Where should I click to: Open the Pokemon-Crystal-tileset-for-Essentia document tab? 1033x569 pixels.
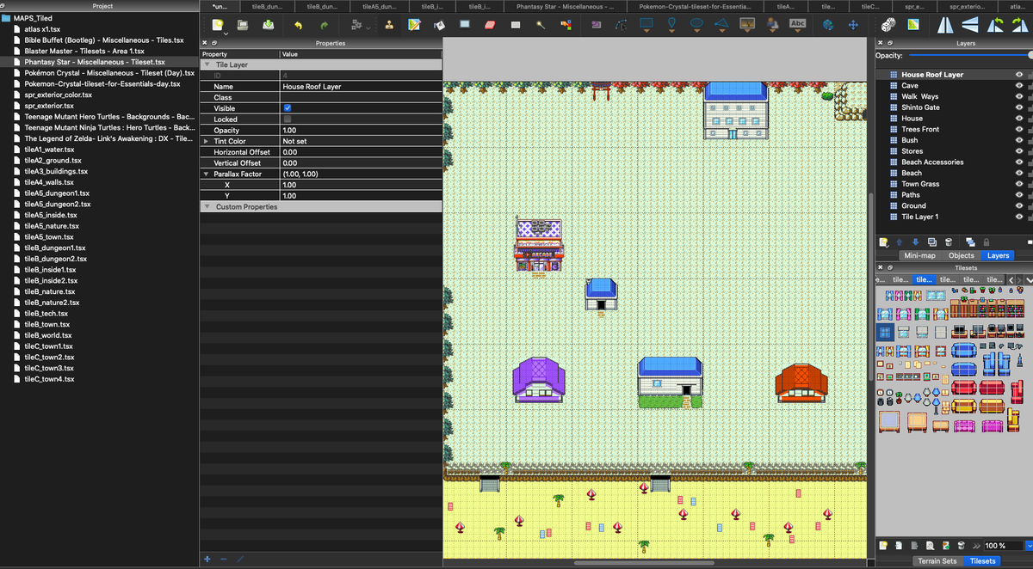pos(697,6)
